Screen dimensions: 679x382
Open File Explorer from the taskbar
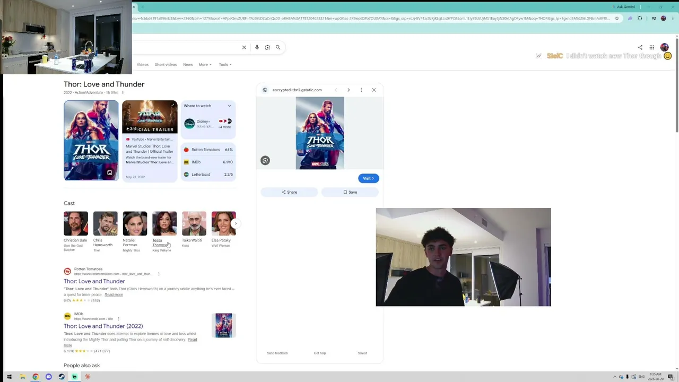pyautogui.click(x=22, y=377)
